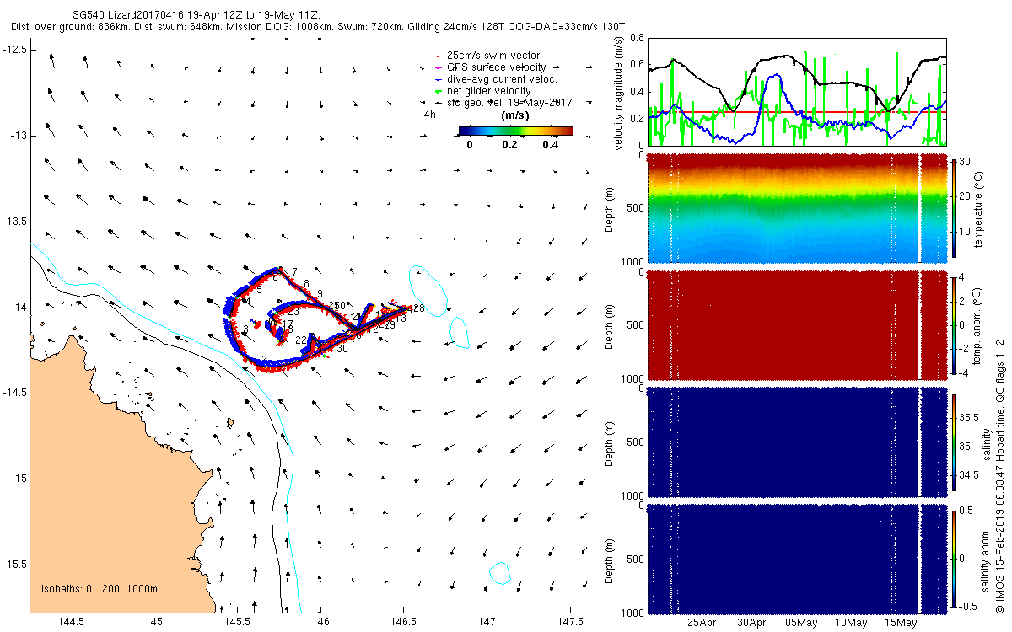The width and height of the screenshot is (1012, 632).
Task: Click the '25Apr' date tick on the time axis
Action: click(x=702, y=623)
